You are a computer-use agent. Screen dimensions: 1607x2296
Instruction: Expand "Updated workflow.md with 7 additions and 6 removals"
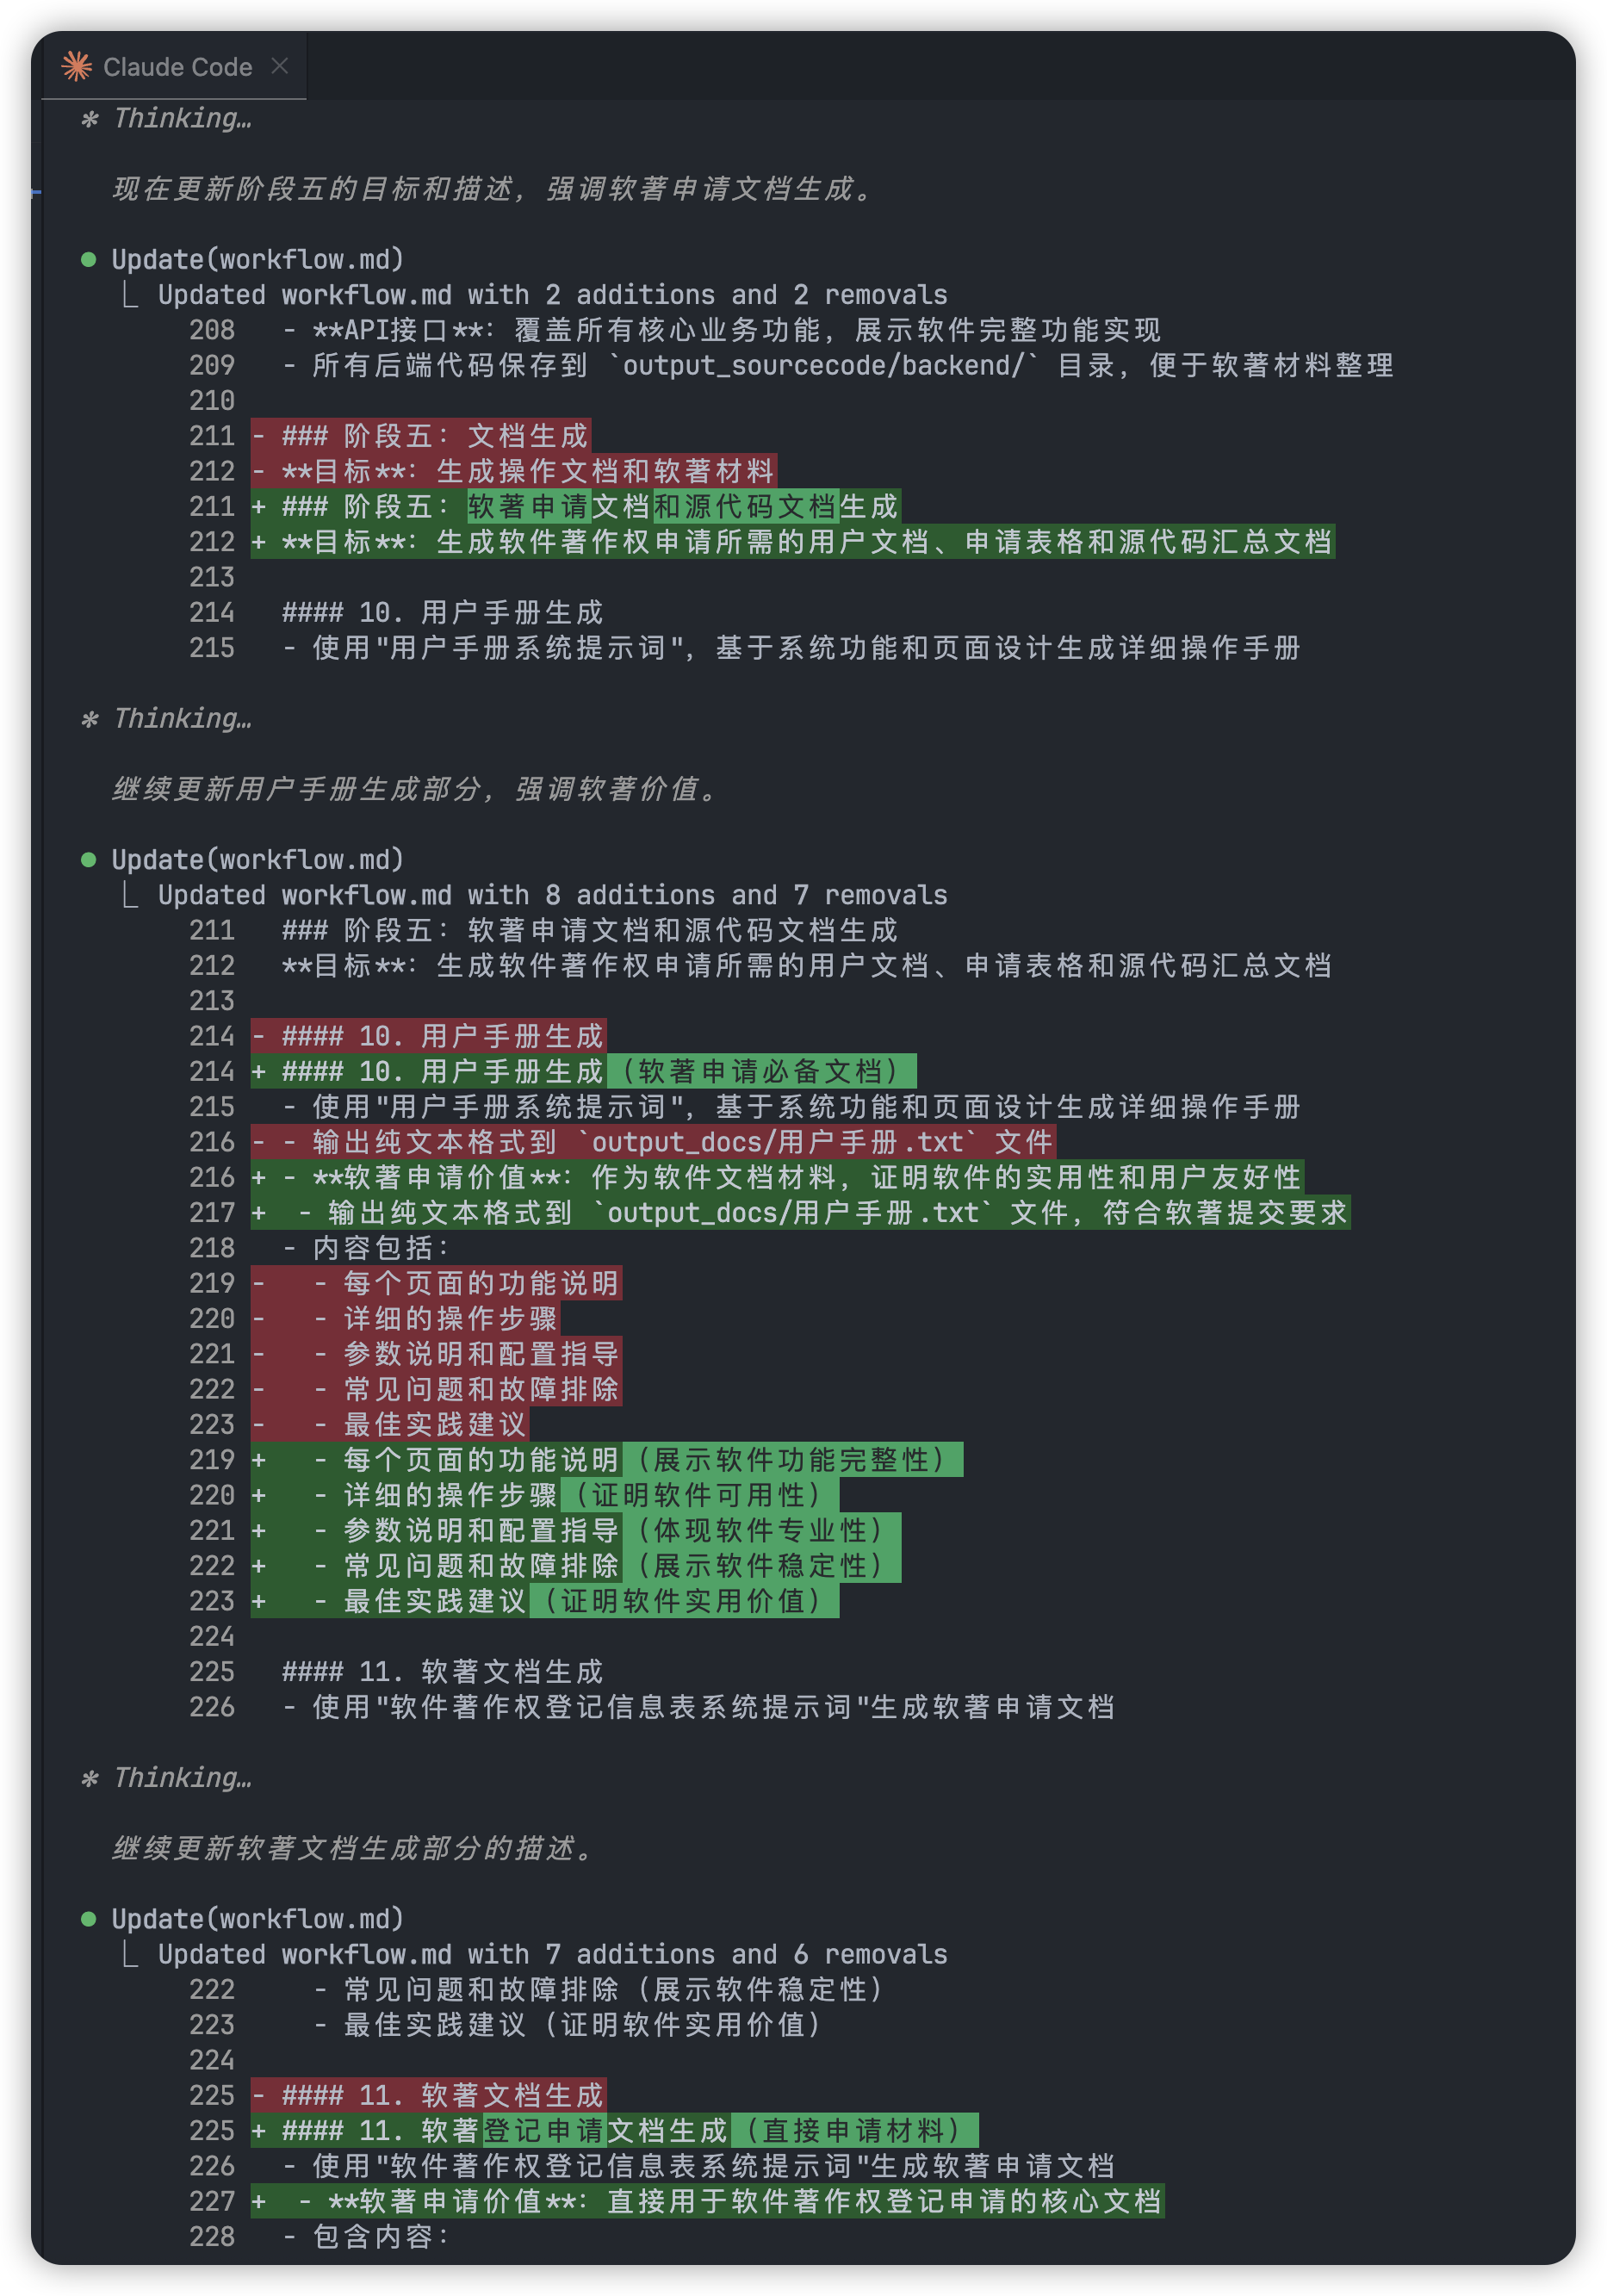click(552, 1954)
